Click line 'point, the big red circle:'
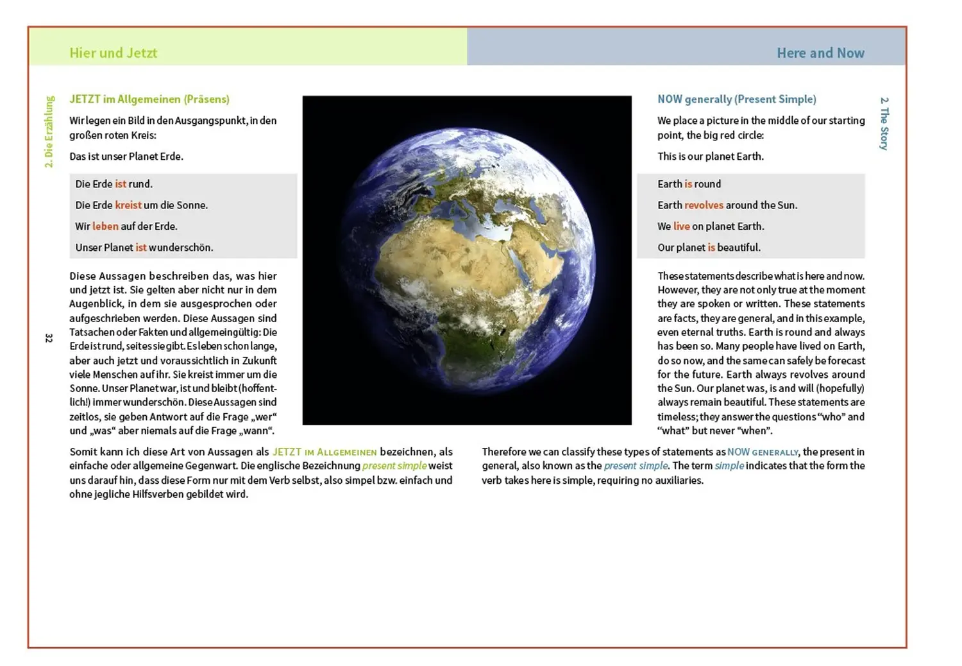 (711, 135)
